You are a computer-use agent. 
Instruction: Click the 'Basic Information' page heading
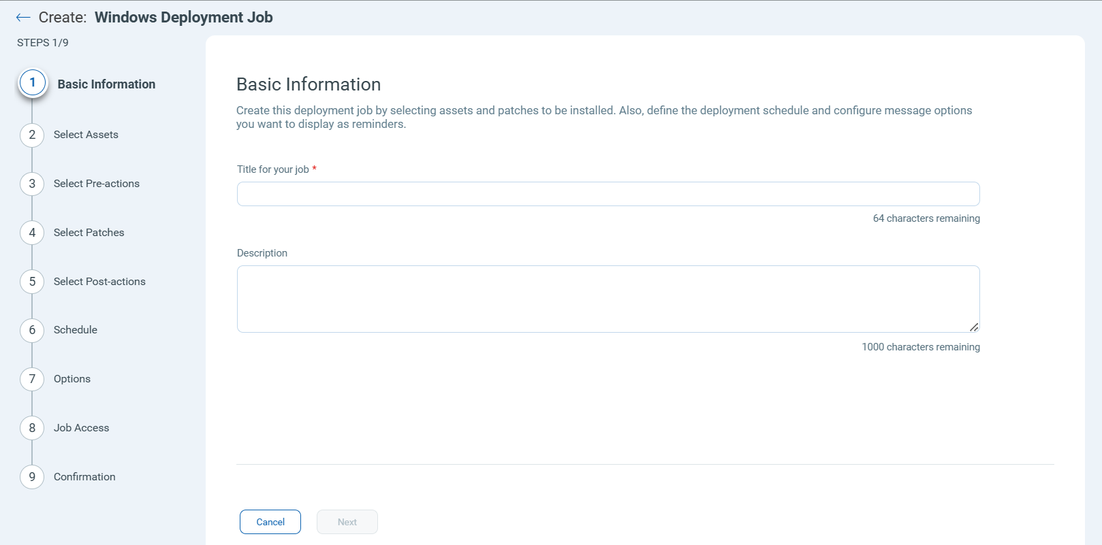coord(309,84)
